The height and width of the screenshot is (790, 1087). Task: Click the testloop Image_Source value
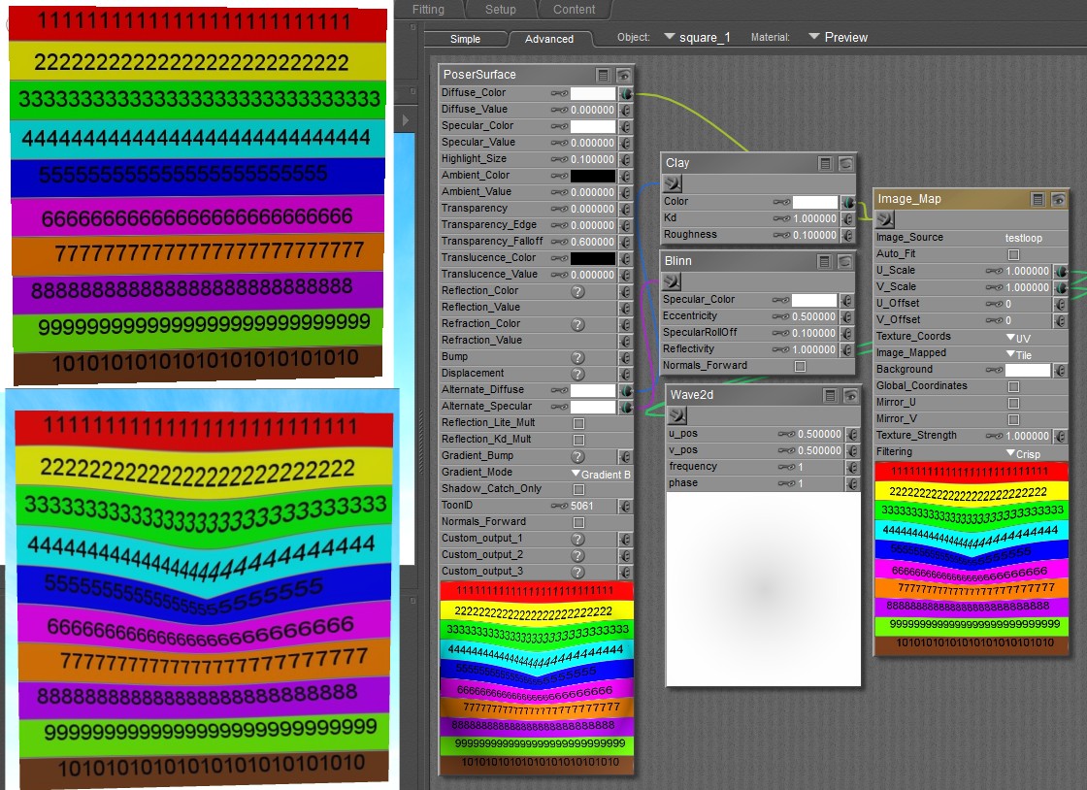click(x=1023, y=238)
